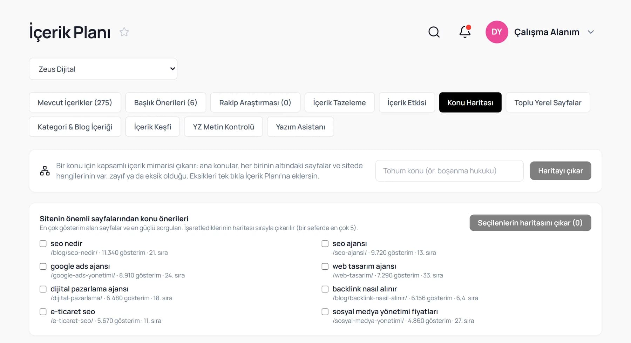Click the favorite star next to İçerik Planı
Viewport: 631px width, 343px height.
coord(124,32)
